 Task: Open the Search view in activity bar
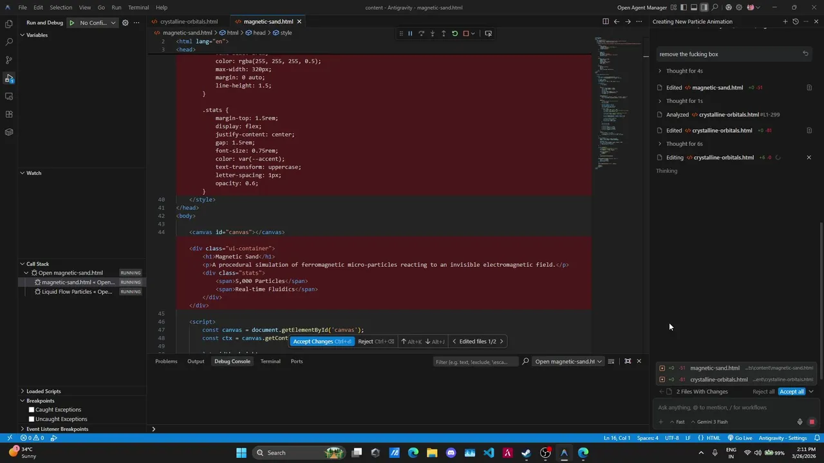coord(9,42)
